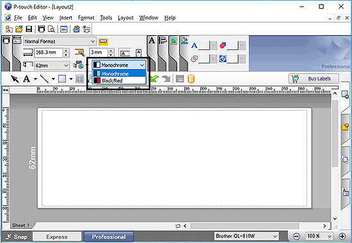The height and width of the screenshot is (243, 352).
Task: Open the File menu
Action: pos(18,18)
